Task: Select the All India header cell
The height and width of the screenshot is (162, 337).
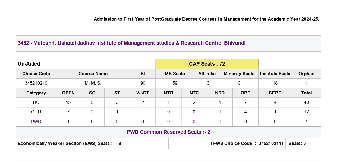Action: [207, 74]
